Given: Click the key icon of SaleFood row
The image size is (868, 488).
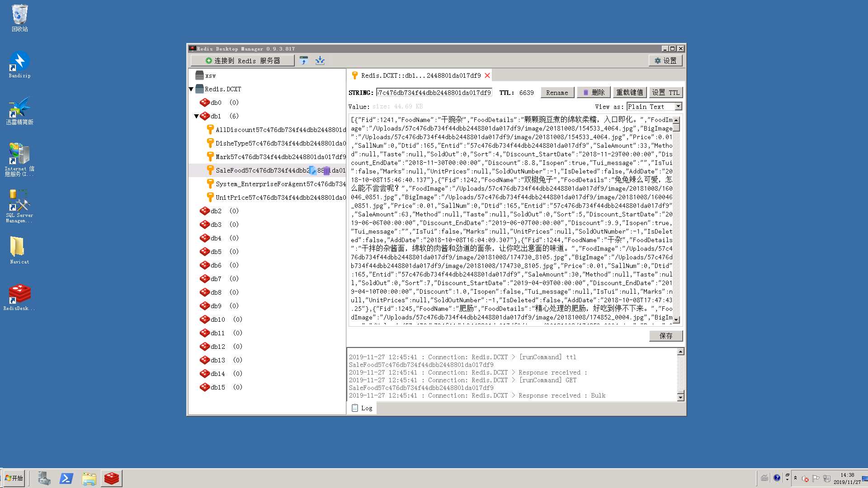Looking at the screenshot, I should [210, 170].
